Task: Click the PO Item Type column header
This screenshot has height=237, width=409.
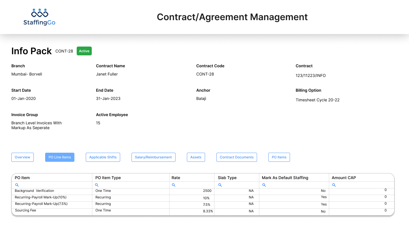Action: [x=108, y=178]
